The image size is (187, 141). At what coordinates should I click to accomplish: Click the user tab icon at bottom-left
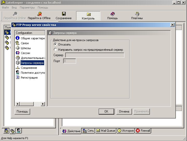19,131
